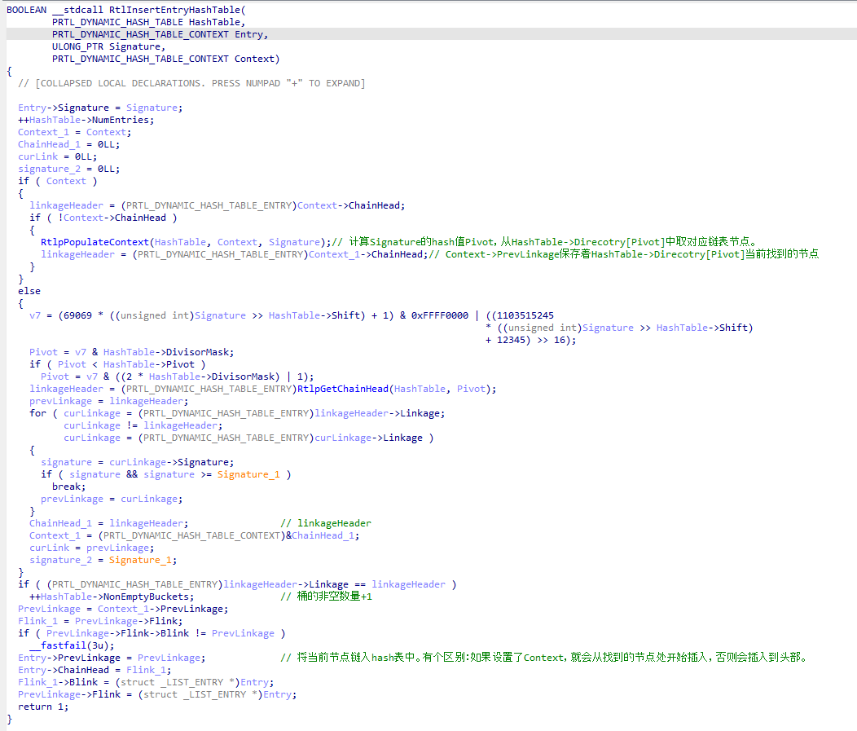Click 'signature_2 = Signature_1;' line
The image size is (857, 731).
pos(103,560)
